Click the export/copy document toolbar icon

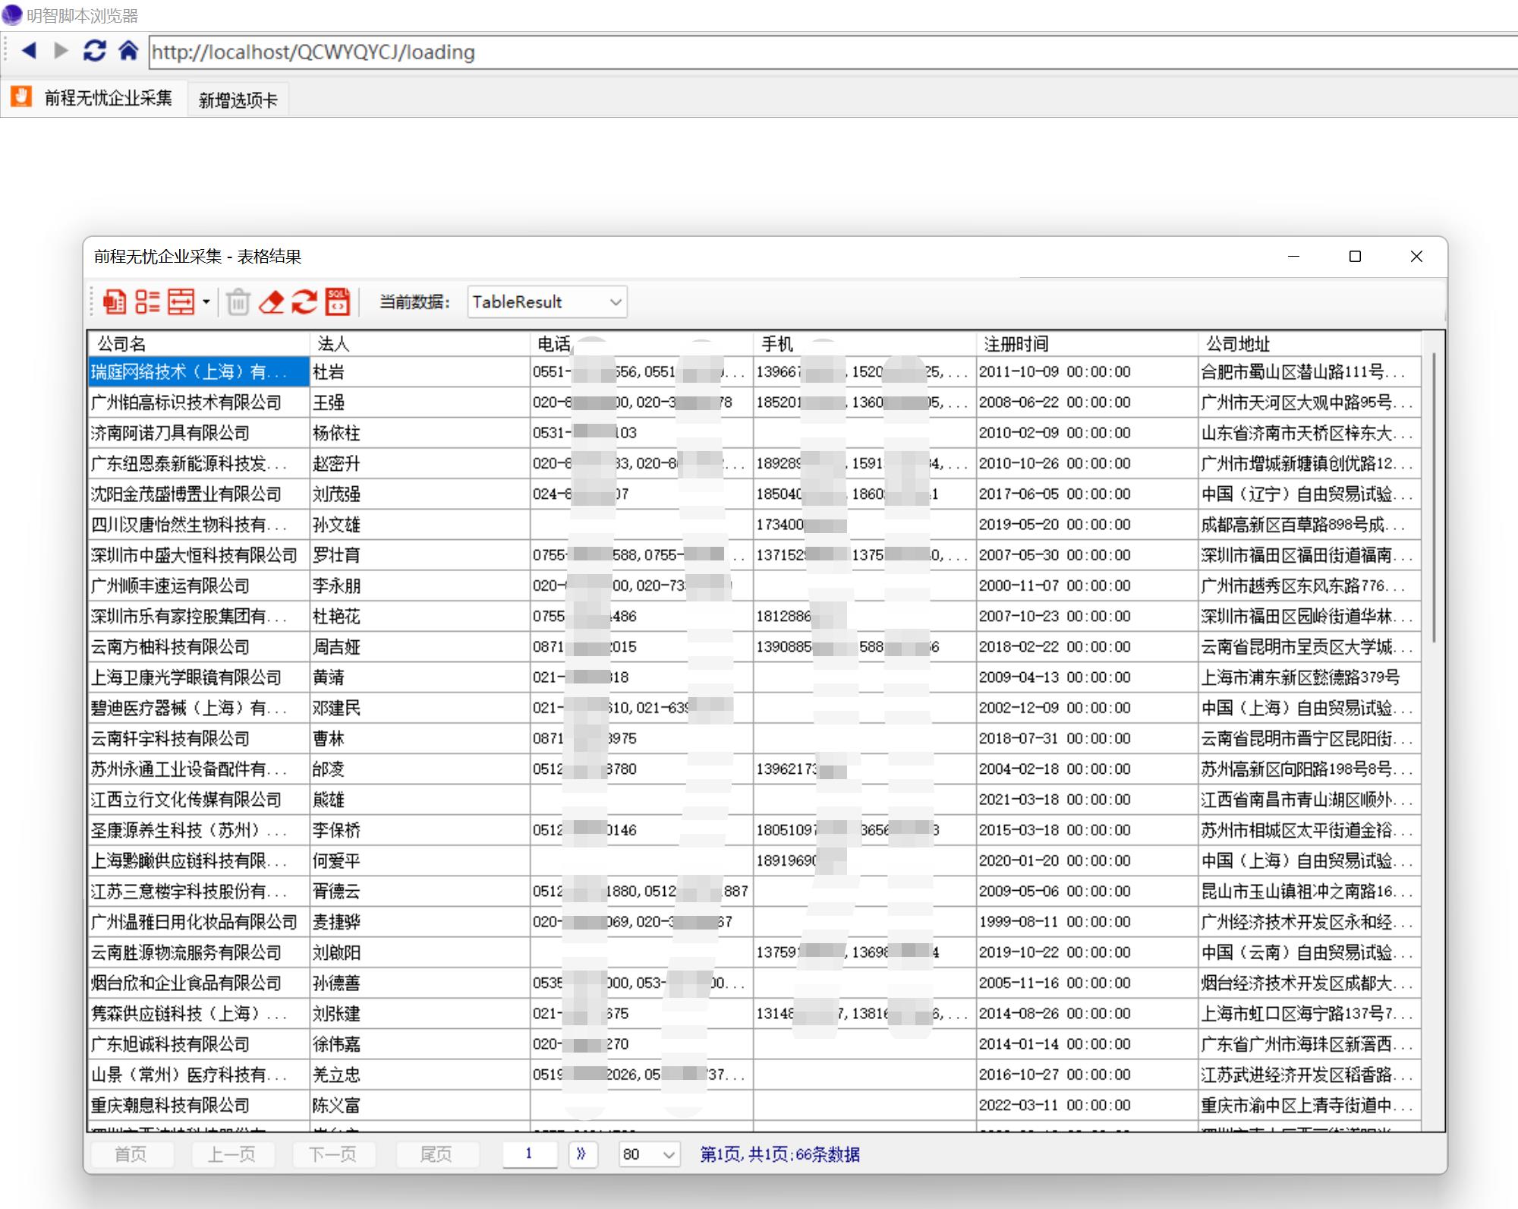(x=114, y=301)
